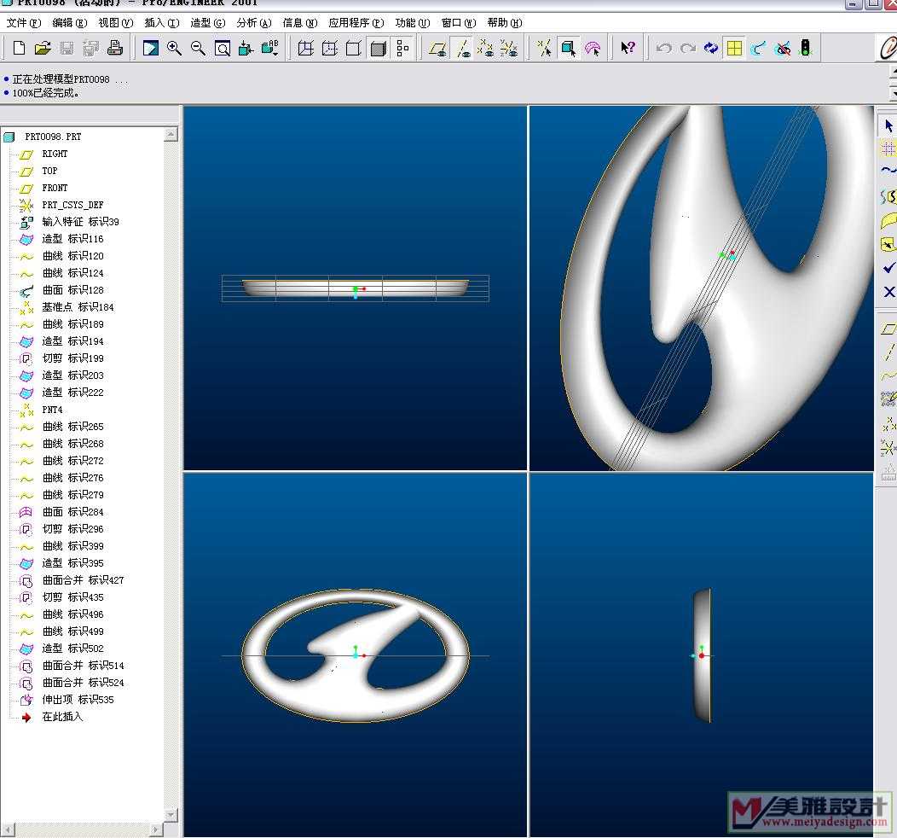Click the wireframe display mode icon
Screen dimensions: 897x838
[306, 49]
